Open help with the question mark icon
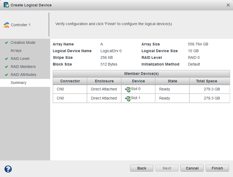This screenshot has height=177, width=233. tap(8, 169)
